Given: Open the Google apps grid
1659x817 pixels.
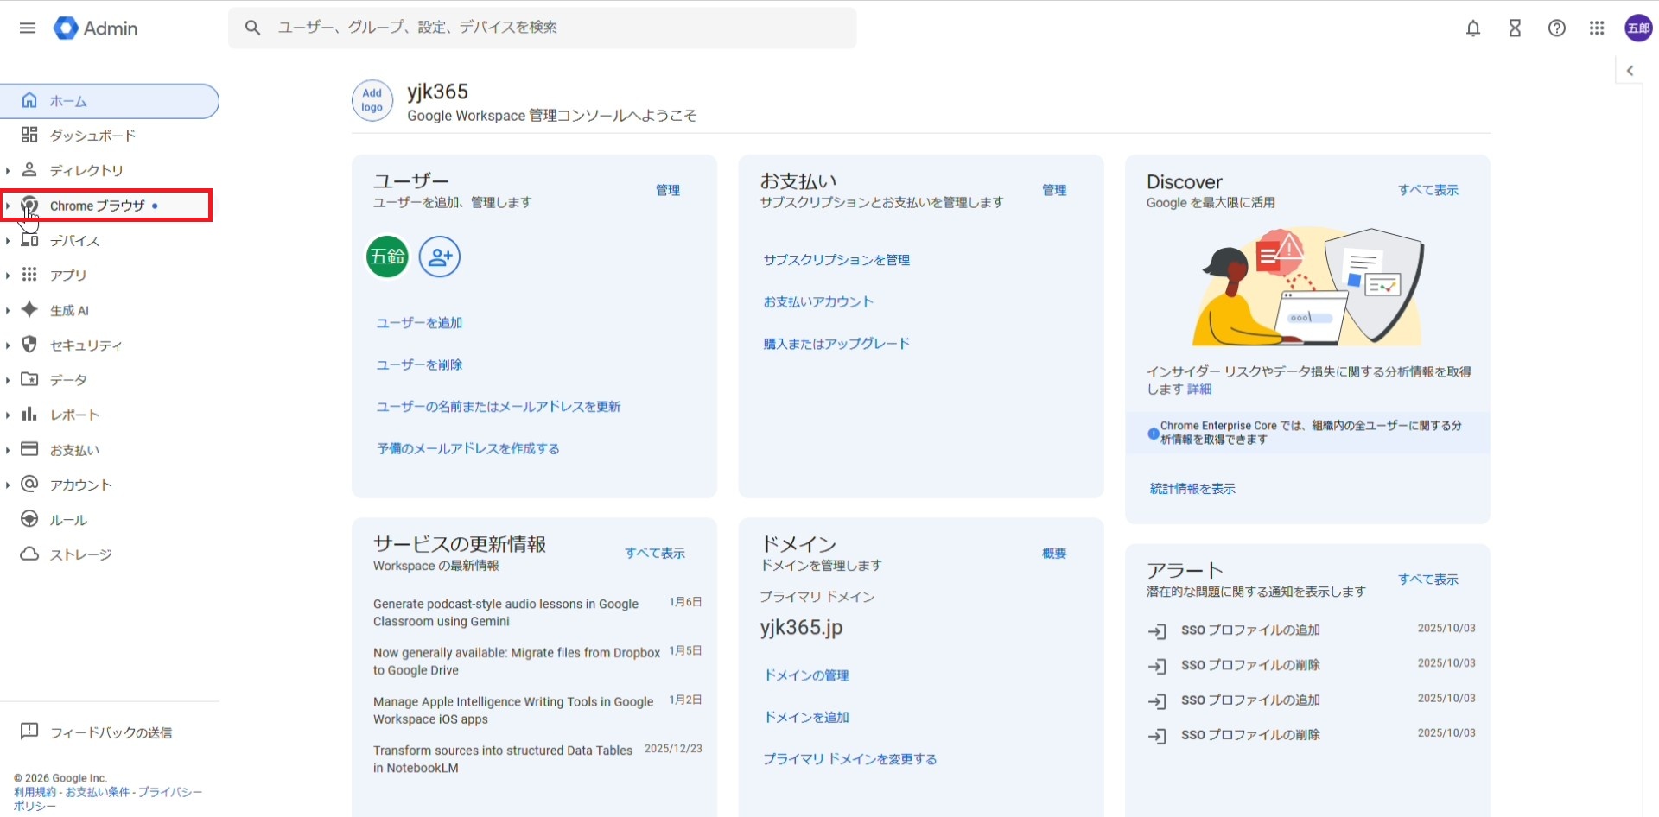Looking at the screenshot, I should [1597, 28].
